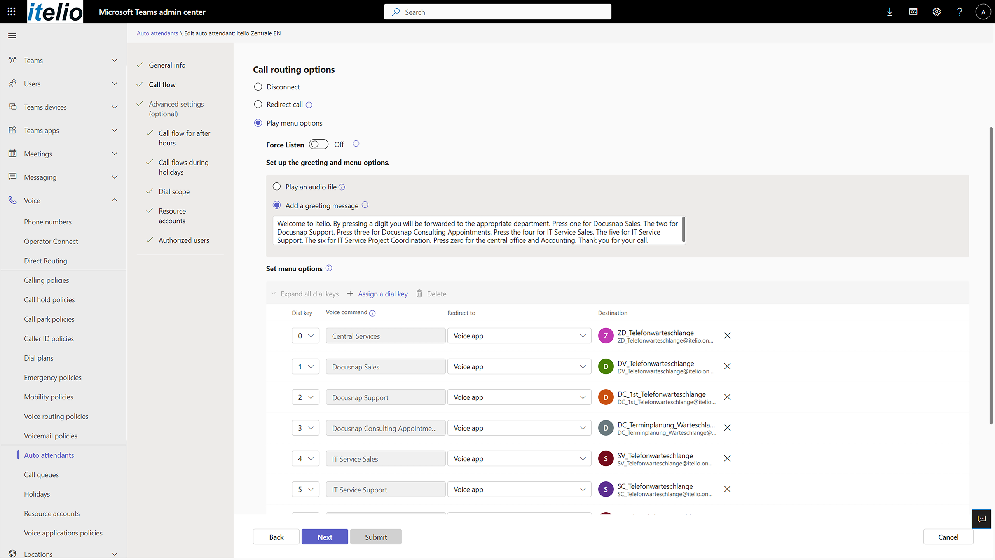Click the Force Listen info icon

point(356,144)
